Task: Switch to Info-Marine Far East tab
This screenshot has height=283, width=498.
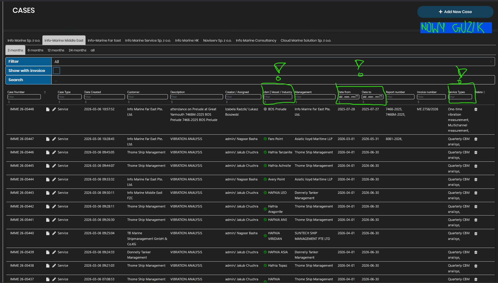Action: [104, 40]
